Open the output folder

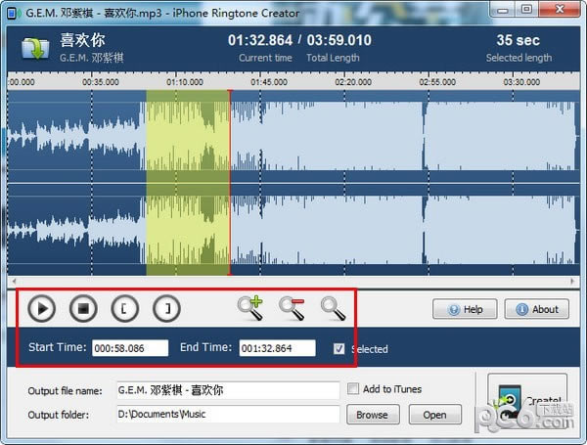coord(434,415)
